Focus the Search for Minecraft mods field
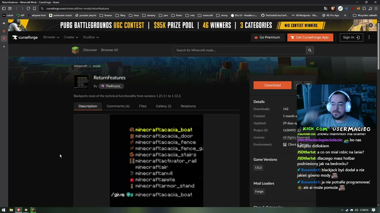Screen dimensions: 380x213 tap(240, 50)
